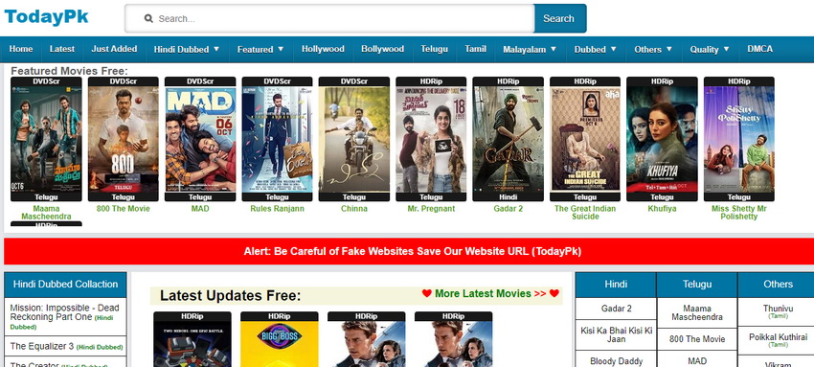This screenshot has width=814, height=367.
Task: Expand the Others dropdown in navbar
Action: pos(653,49)
